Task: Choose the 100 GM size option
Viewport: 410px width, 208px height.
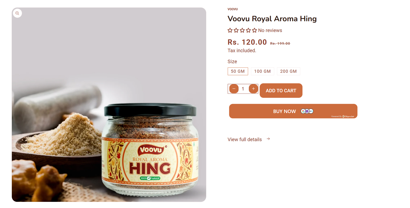Action: tap(262, 71)
